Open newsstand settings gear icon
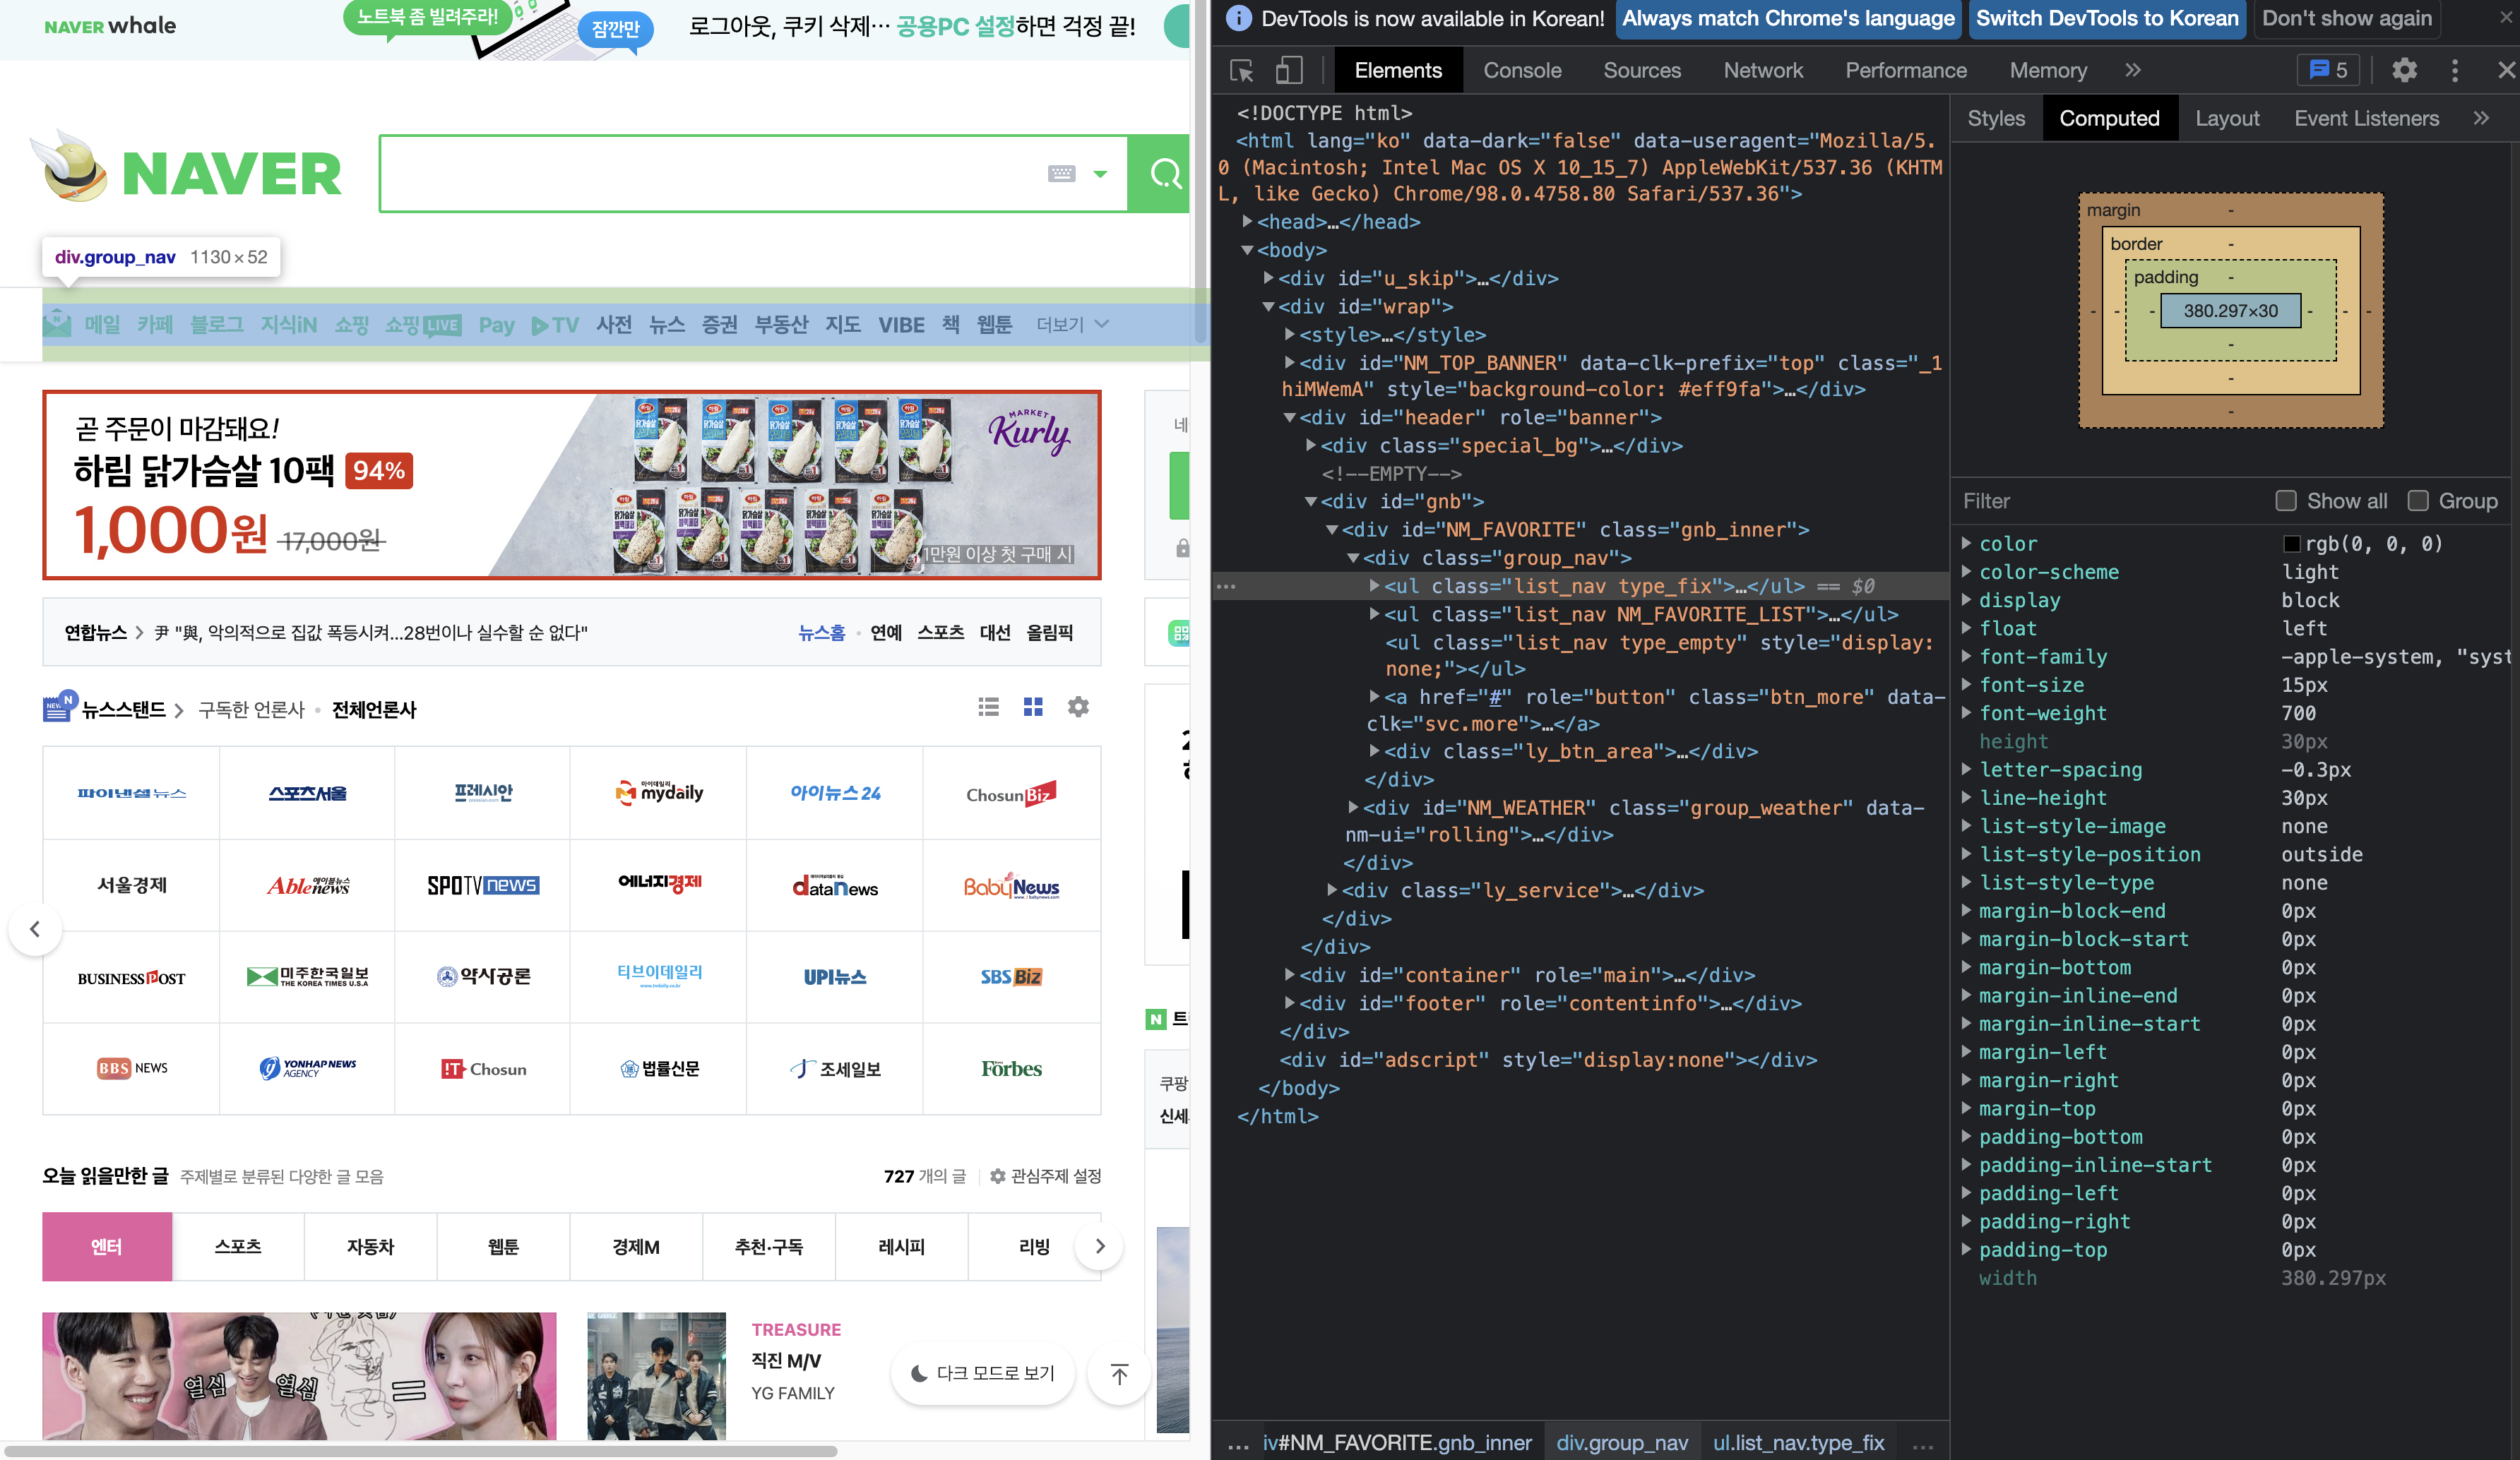Viewport: 2520px width, 1460px height. pos(1078,707)
